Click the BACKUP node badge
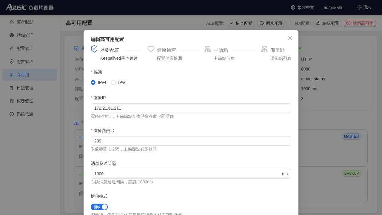Screen dimensions: 382x215 pyautogui.click(x=352, y=173)
